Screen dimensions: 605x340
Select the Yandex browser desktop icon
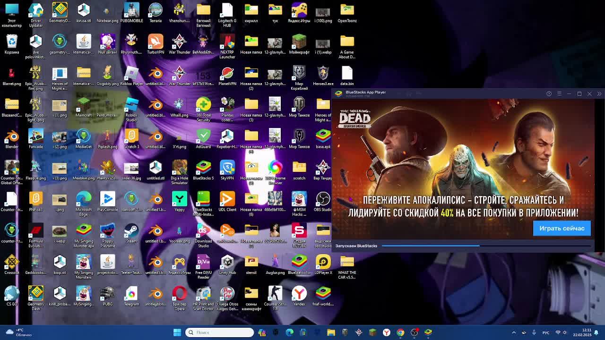click(299, 297)
